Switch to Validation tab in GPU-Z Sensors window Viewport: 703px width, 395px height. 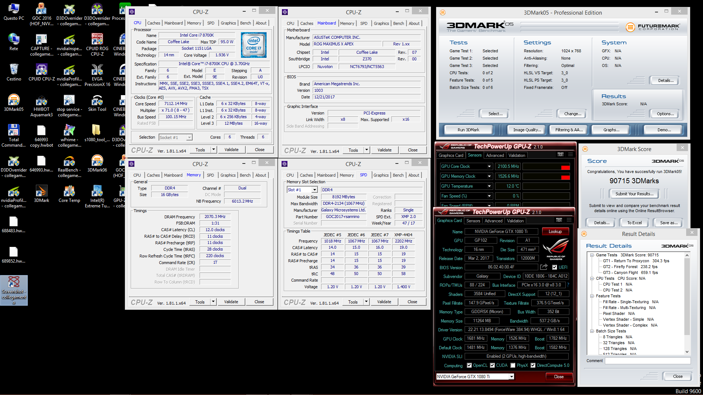point(517,155)
